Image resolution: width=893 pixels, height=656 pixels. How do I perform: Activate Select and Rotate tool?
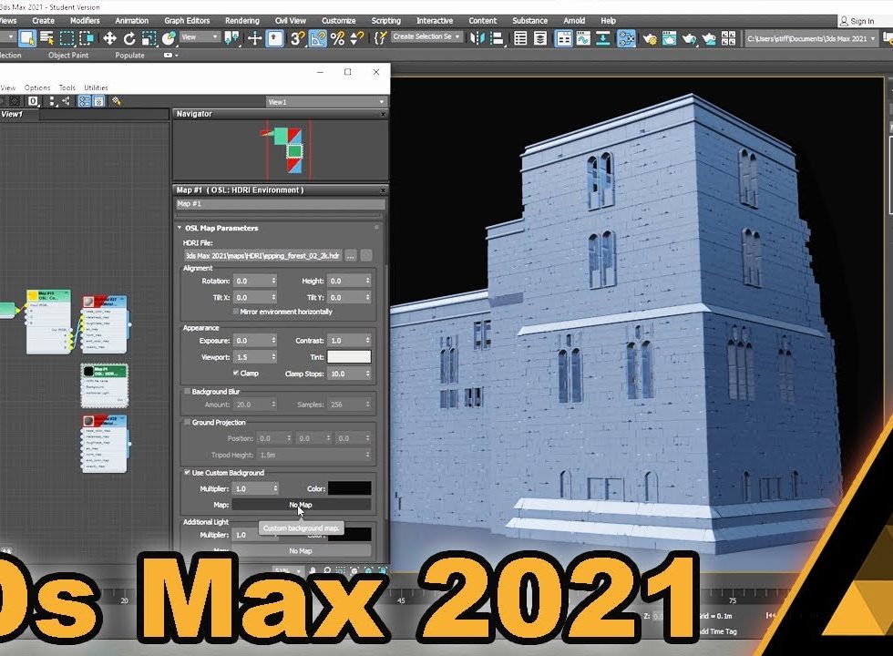(x=129, y=38)
